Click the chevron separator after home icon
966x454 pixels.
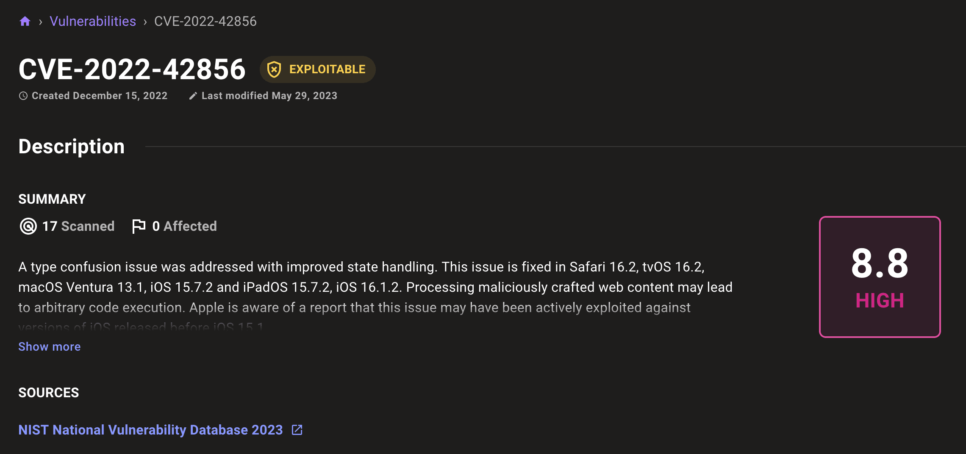(40, 22)
